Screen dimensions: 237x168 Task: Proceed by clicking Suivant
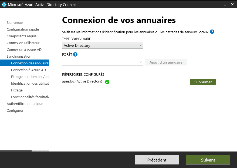pos(208,160)
